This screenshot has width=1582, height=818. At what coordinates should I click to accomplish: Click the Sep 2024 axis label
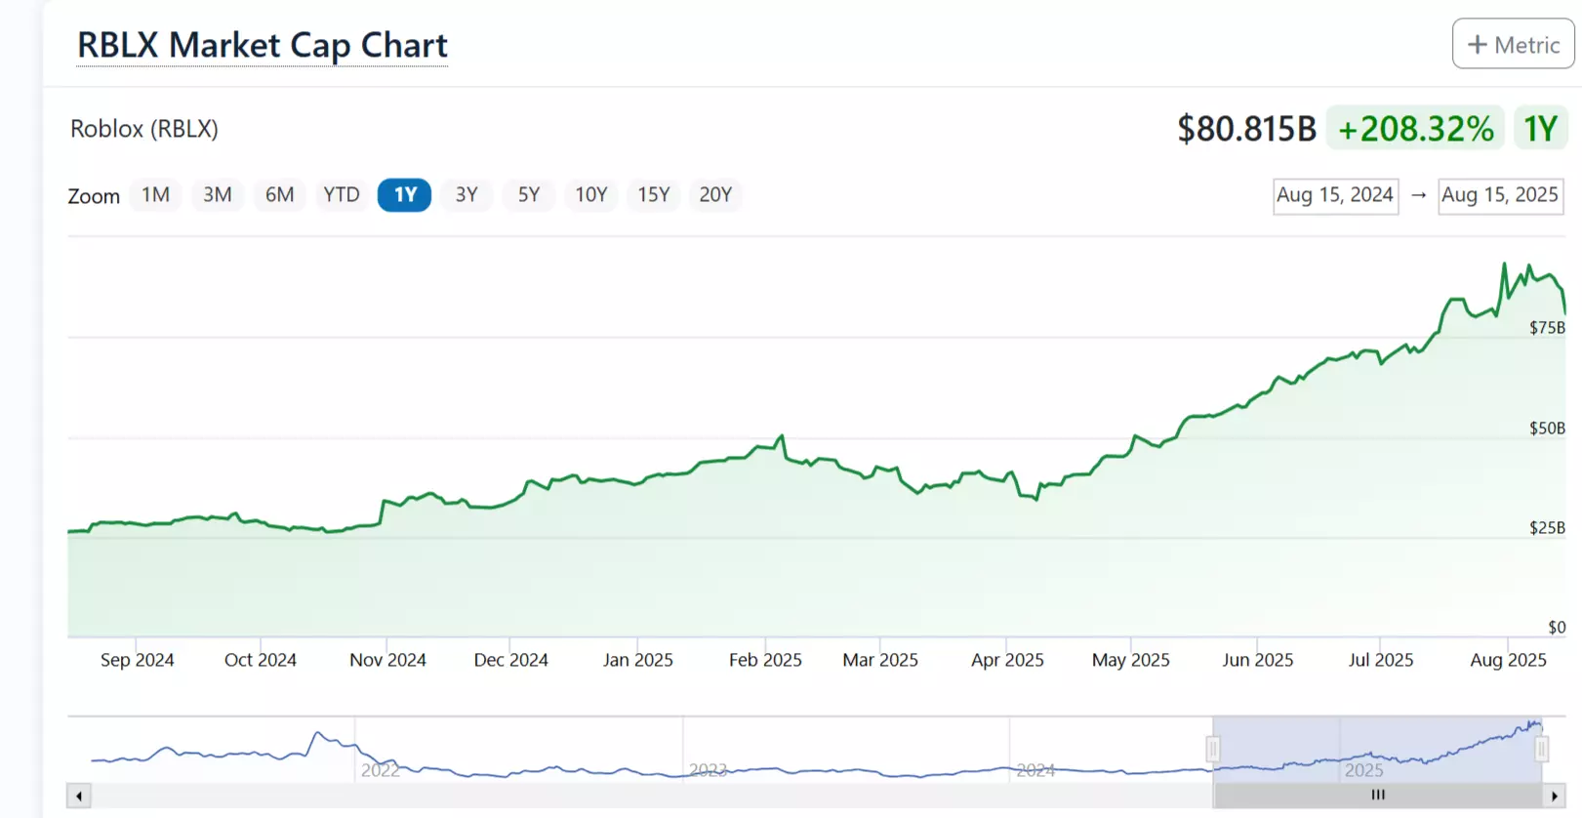(x=138, y=660)
